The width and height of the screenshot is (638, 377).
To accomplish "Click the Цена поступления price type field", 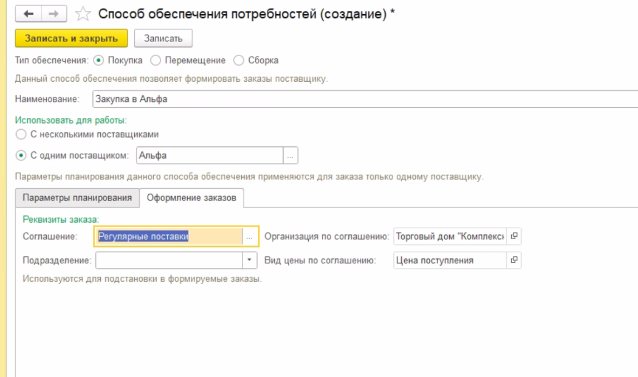I will click(x=449, y=260).
